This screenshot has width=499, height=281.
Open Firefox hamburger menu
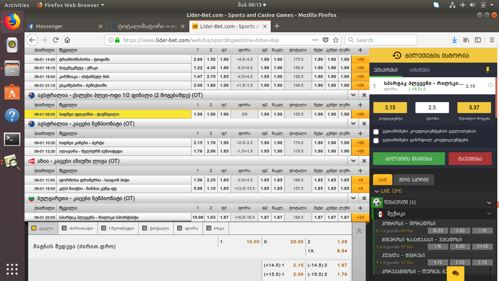coord(492,40)
